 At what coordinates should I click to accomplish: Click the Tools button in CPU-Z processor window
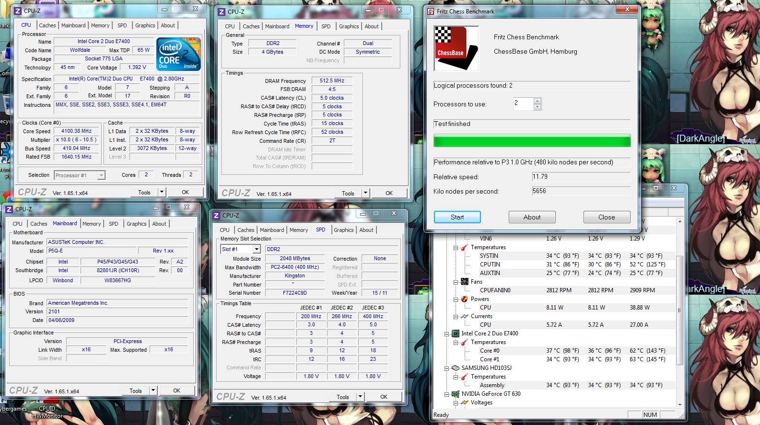click(144, 193)
